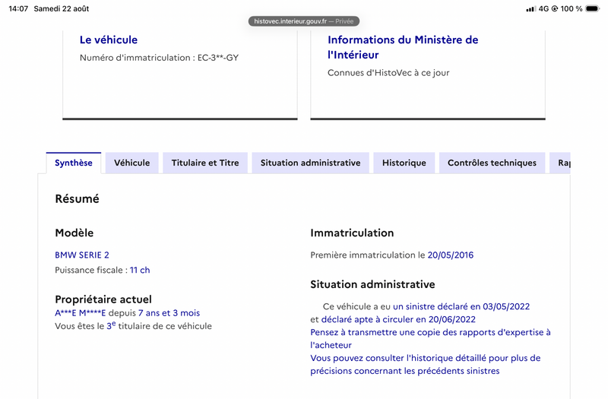The height and width of the screenshot is (399, 608).
Task: Click 'un sinistre déclaré en 03/05/2022' text
Action: click(x=461, y=307)
